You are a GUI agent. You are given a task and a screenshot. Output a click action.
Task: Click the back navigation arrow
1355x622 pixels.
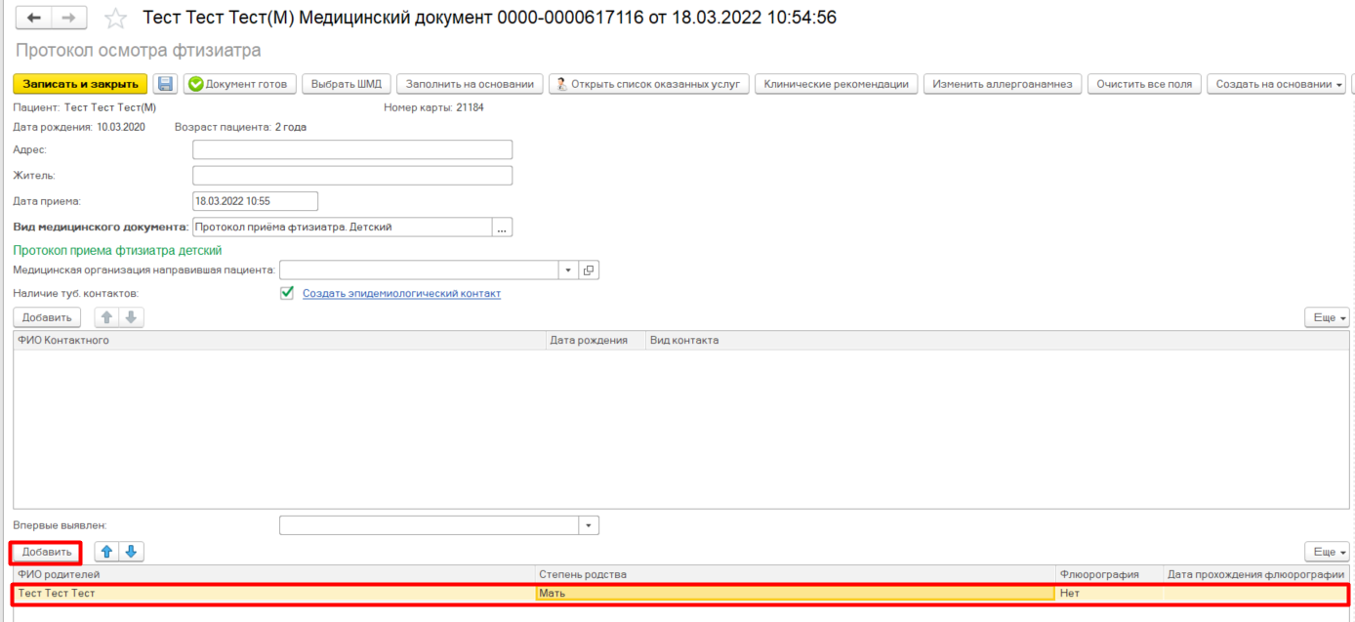[34, 19]
